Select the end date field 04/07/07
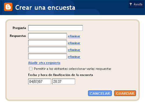 pyautogui.click(x=39, y=82)
